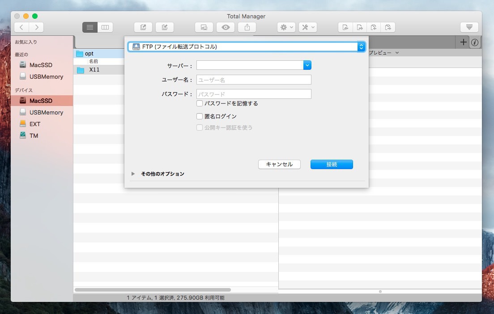Select the EXT drive in sidebar

[42, 124]
